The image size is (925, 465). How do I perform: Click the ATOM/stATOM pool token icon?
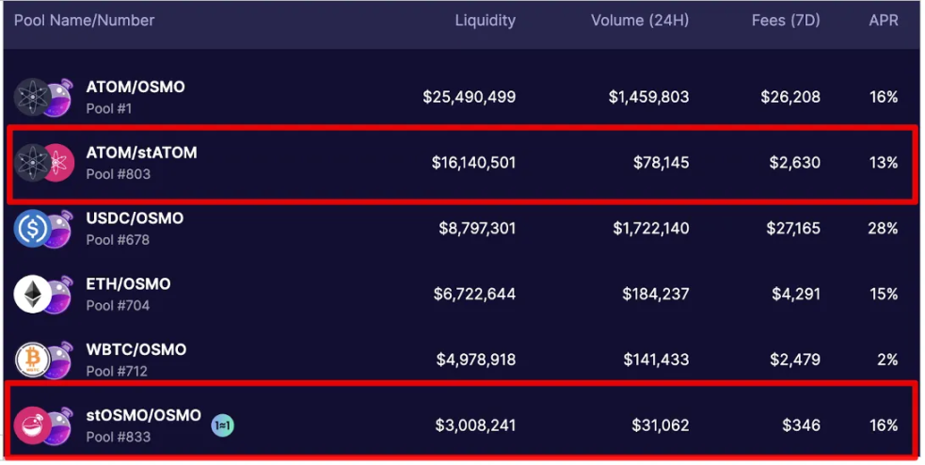pyautogui.click(x=44, y=163)
